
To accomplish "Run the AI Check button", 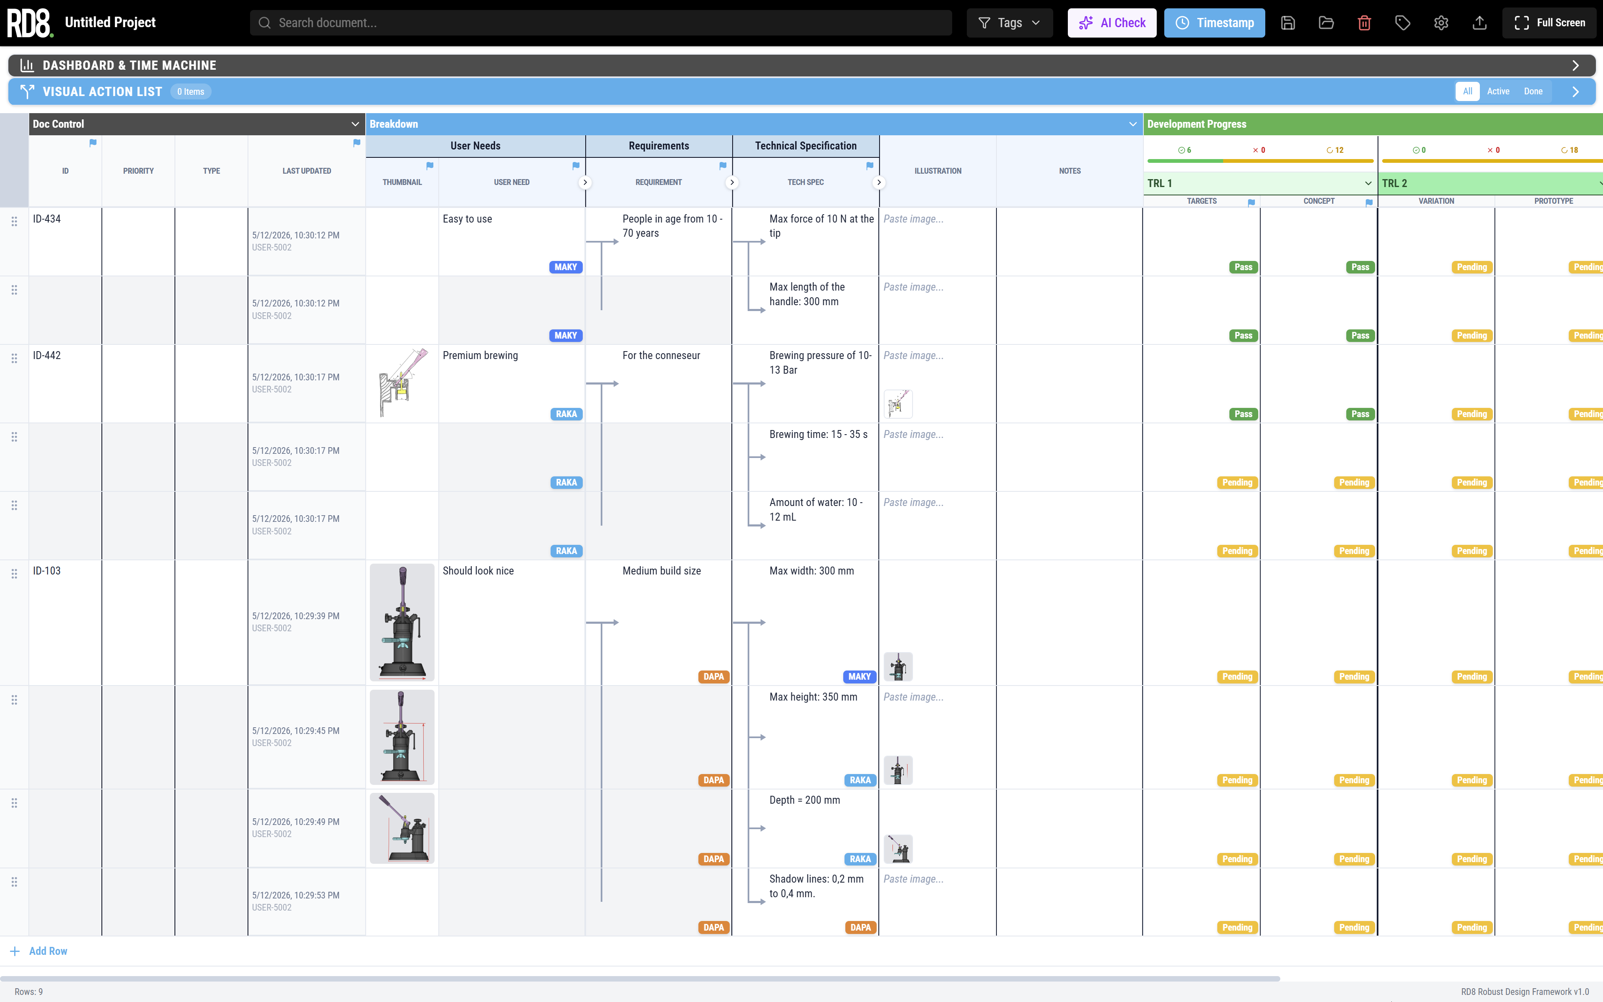I will tap(1112, 23).
